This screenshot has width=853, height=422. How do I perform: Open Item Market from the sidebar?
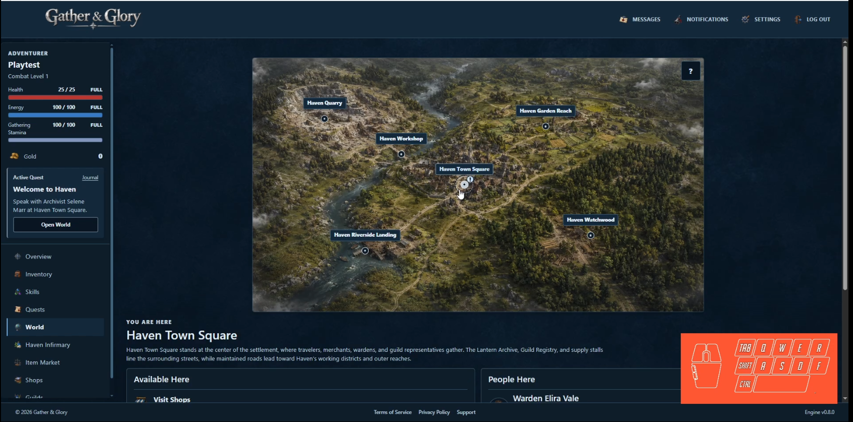pyautogui.click(x=56, y=362)
